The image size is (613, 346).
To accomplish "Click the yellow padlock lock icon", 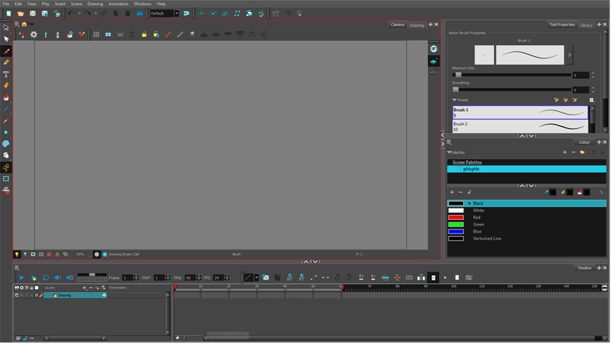I will tap(144, 34).
